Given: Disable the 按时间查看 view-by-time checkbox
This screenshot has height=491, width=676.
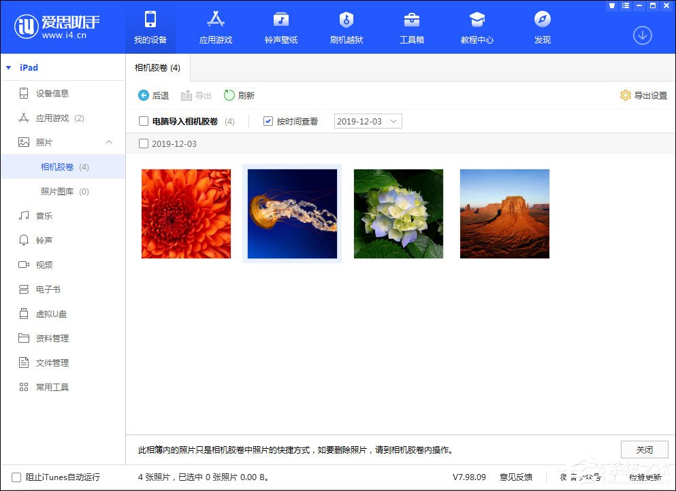Looking at the screenshot, I should click(x=268, y=121).
